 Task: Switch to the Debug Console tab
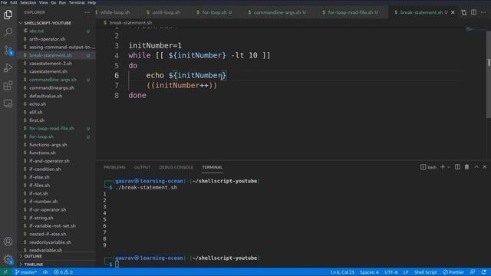tap(176, 167)
